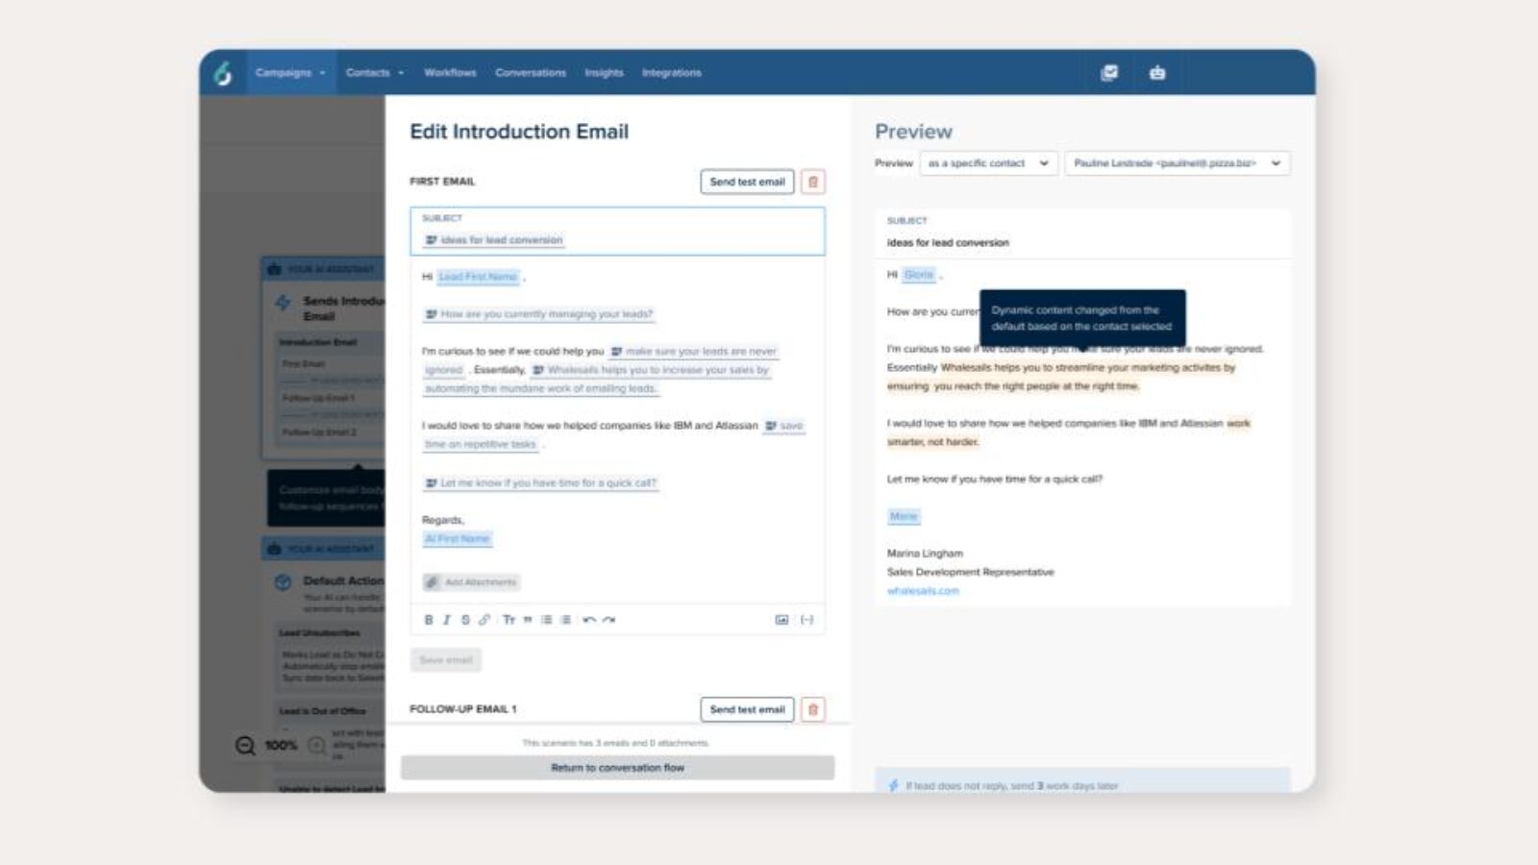Delete Follow-Up Email 1 with trash icon
This screenshot has width=1538, height=865.
point(813,709)
